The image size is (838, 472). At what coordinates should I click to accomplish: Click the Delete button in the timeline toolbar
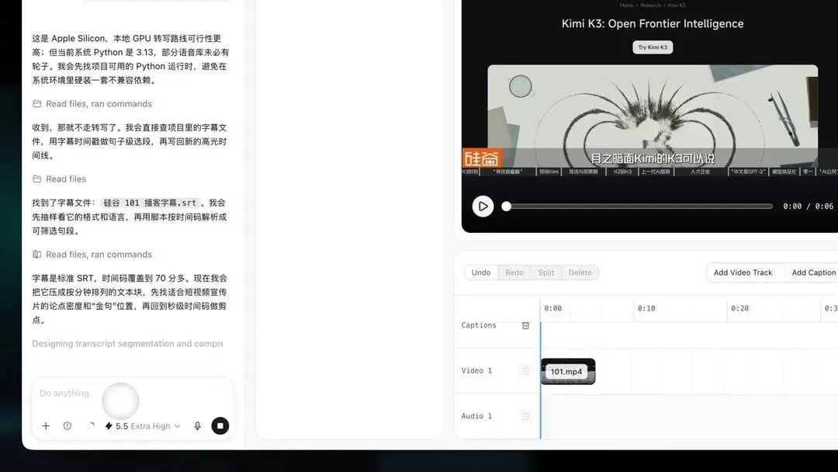[580, 272]
